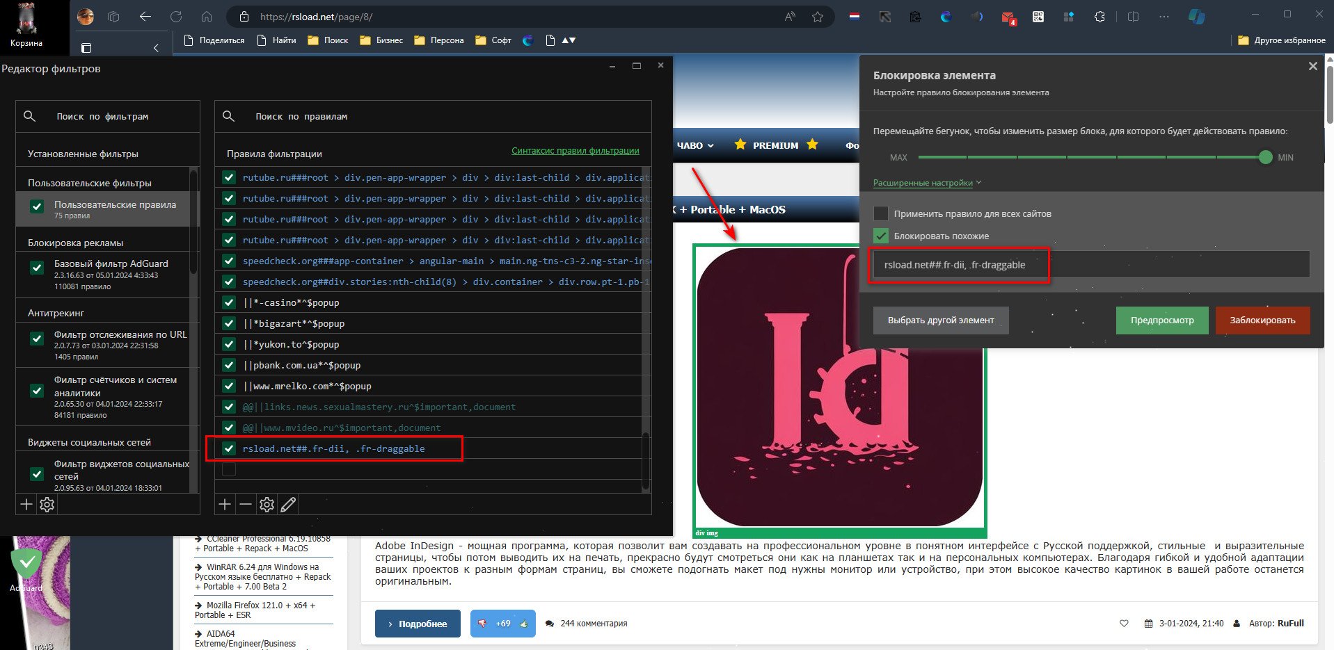This screenshot has height=650, width=1334.
Task: Add a new filtering rule
Action: click(x=225, y=505)
